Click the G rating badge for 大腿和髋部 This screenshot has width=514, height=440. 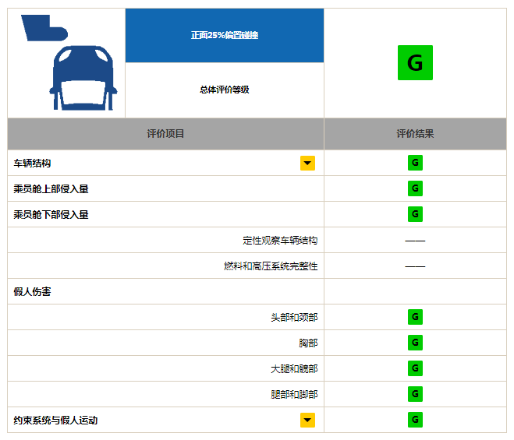point(415,368)
